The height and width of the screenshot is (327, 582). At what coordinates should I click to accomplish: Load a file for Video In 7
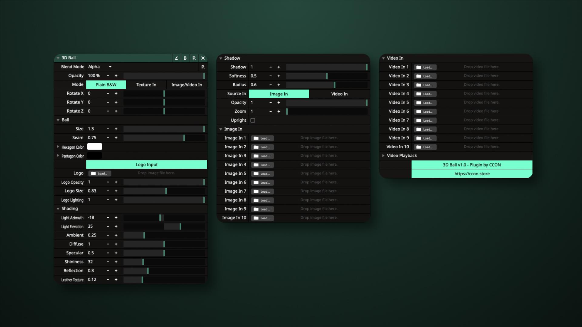tap(425, 121)
